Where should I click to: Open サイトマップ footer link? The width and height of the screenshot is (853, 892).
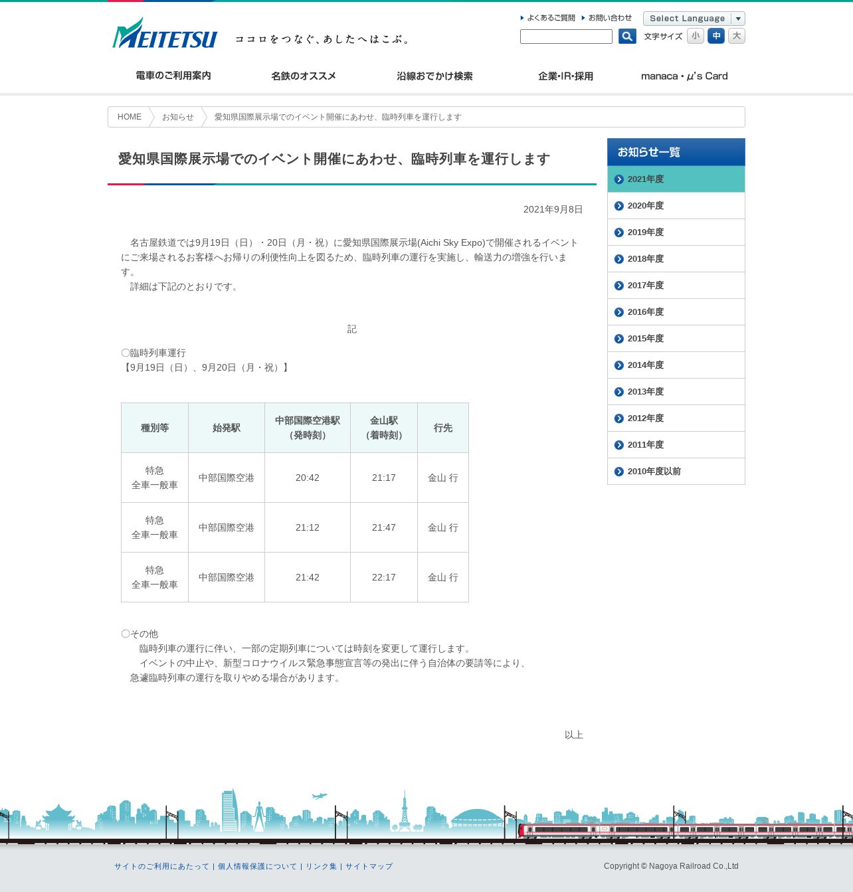(x=369, y=866)
